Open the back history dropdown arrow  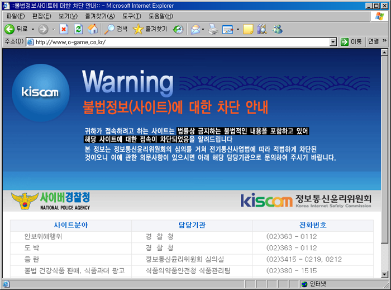(x=33, y=29)
